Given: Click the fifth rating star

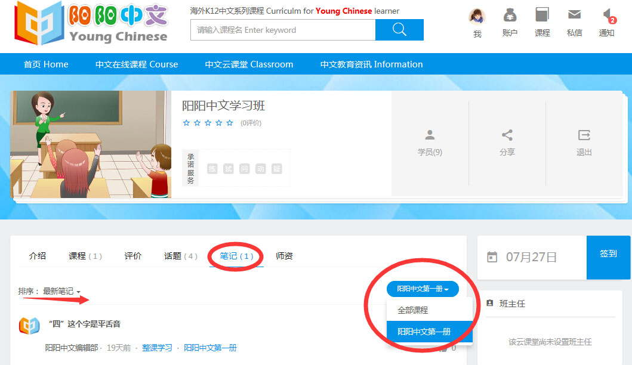Looking at the screenshot, I should 230,123.
